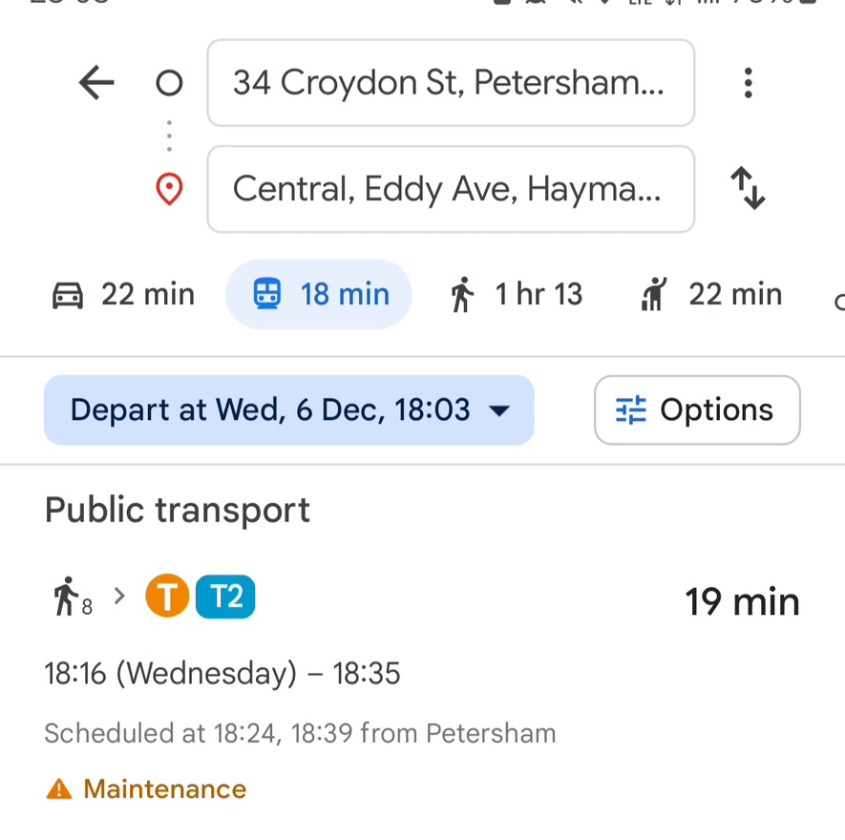The width and height of the screenshot is (845, 840).
Task: Swap origin and destination with arrows icon
Action: (748, 188)
